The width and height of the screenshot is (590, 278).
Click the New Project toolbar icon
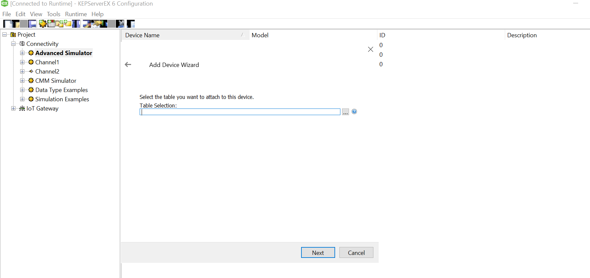7,24
